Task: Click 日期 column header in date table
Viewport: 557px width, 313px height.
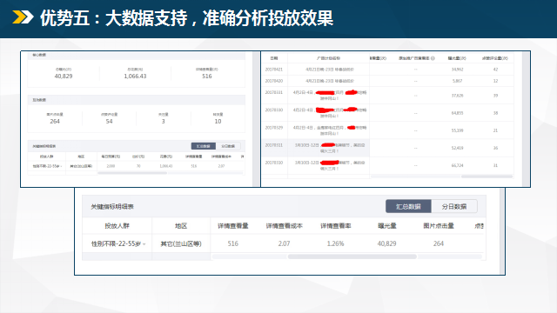Action: 274,58
